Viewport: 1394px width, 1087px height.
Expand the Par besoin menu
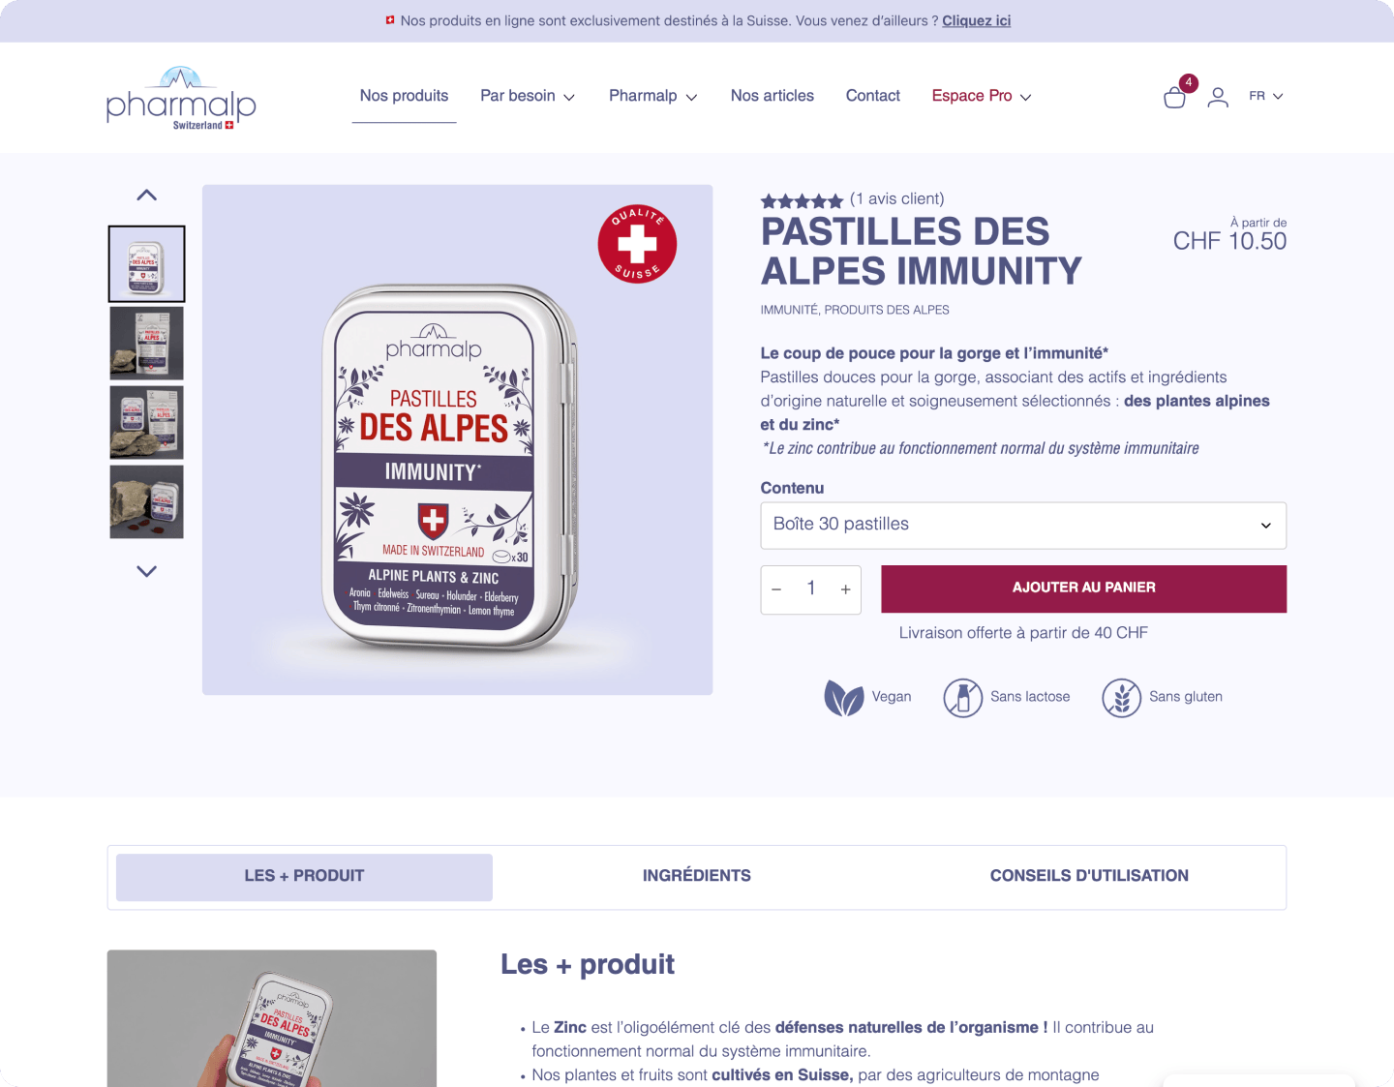[x=528, y=96]
